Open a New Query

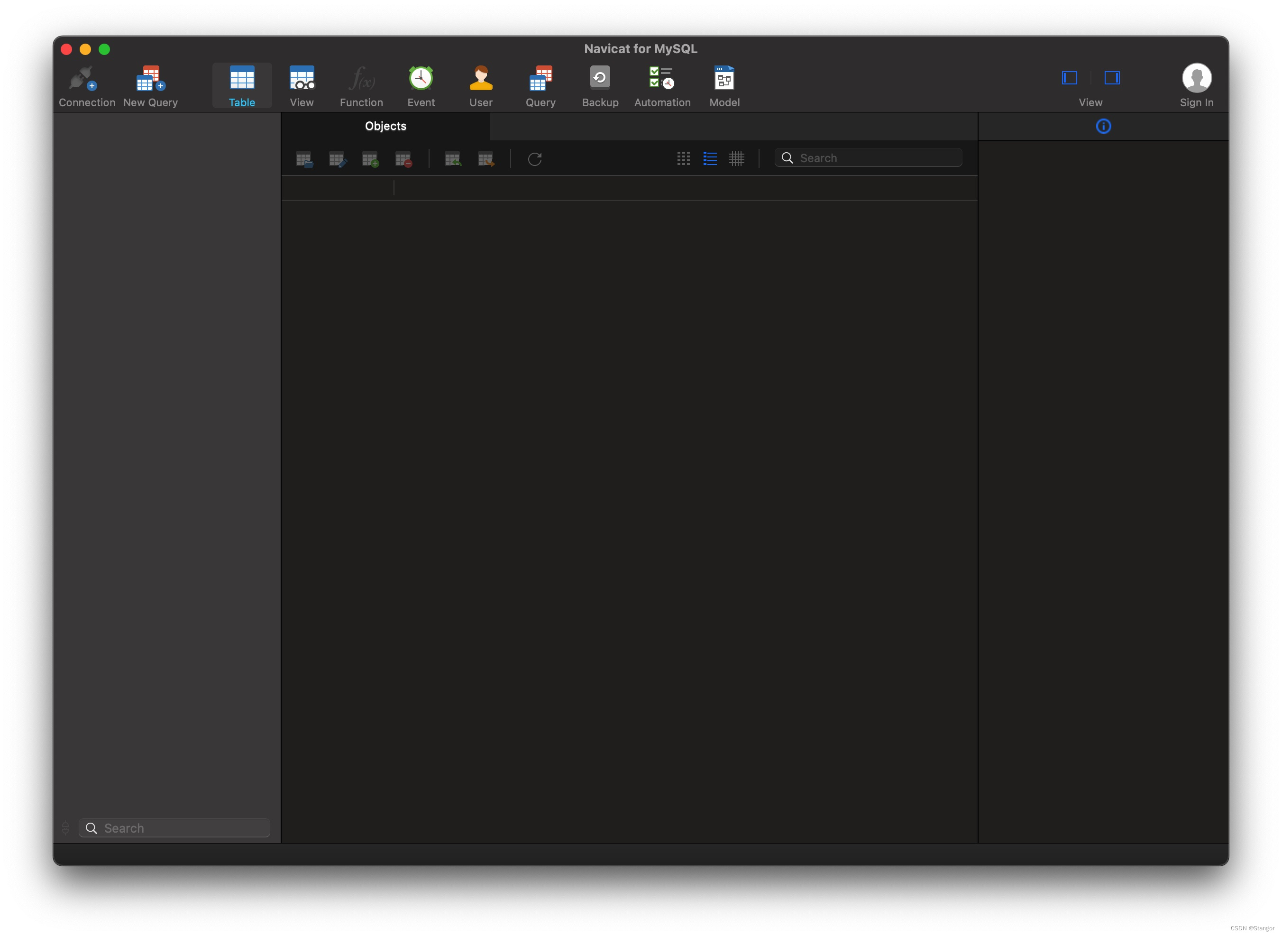[x=150, y=79]
